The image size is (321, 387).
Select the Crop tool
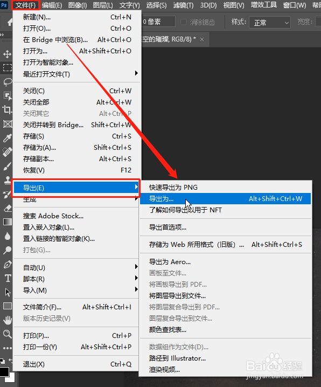pos(7,109)
